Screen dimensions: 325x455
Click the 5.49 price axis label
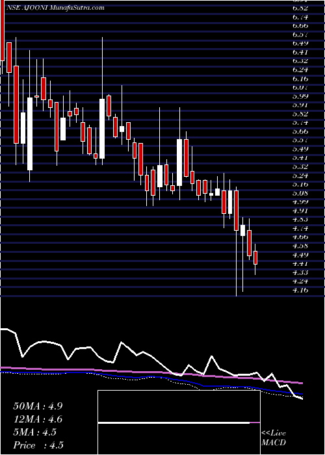(300, 149)
